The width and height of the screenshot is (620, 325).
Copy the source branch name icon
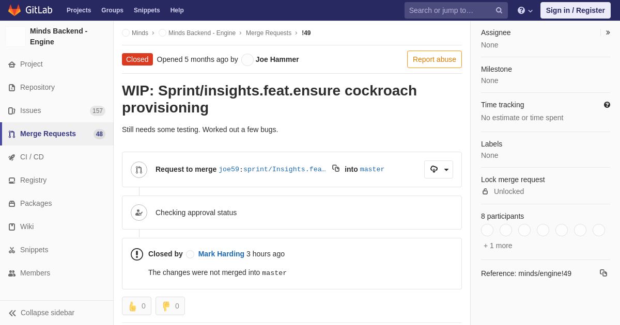pos(336,168)
